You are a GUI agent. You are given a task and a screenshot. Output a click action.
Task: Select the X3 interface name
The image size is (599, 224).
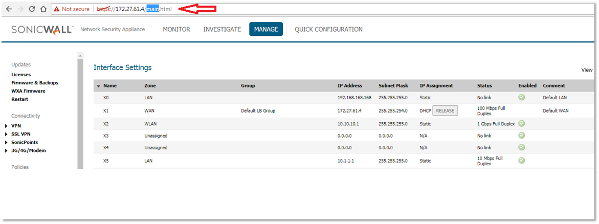106,136
